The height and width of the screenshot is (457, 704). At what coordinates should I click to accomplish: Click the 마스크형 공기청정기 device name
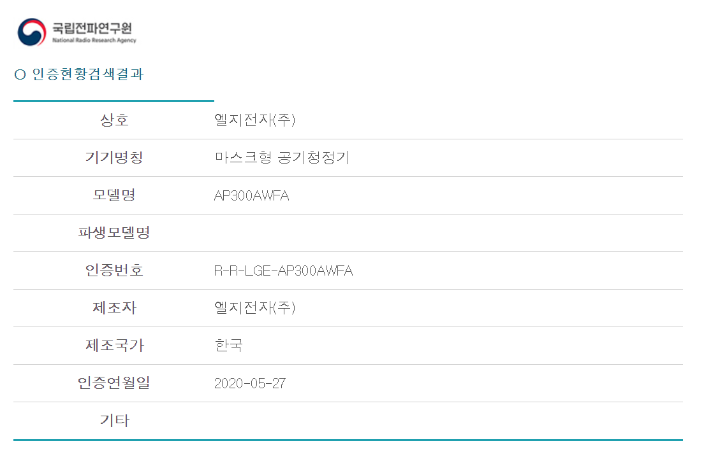pyautogui.click(x=282, y=158)
